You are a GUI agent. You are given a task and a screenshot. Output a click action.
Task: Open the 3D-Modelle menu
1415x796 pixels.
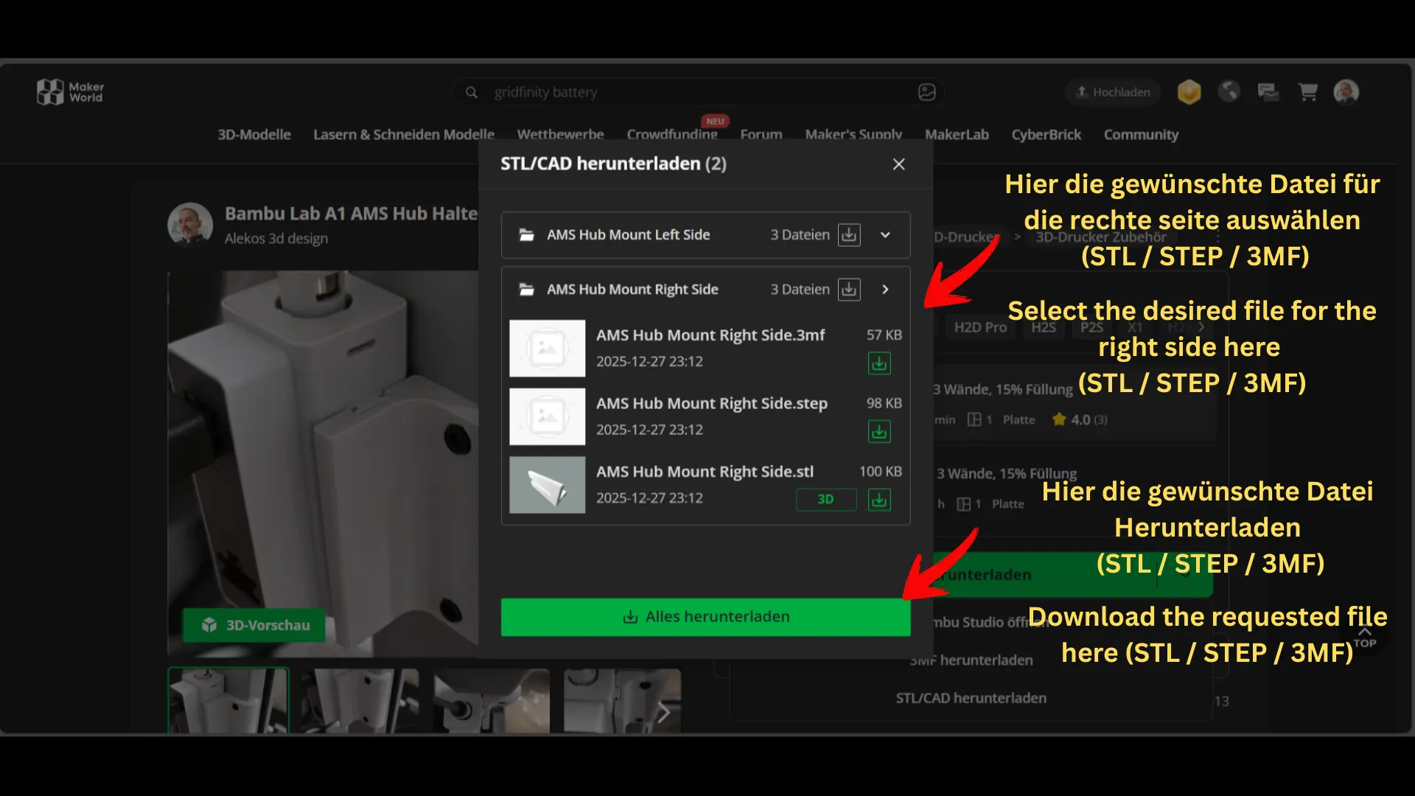click(254, 135)
